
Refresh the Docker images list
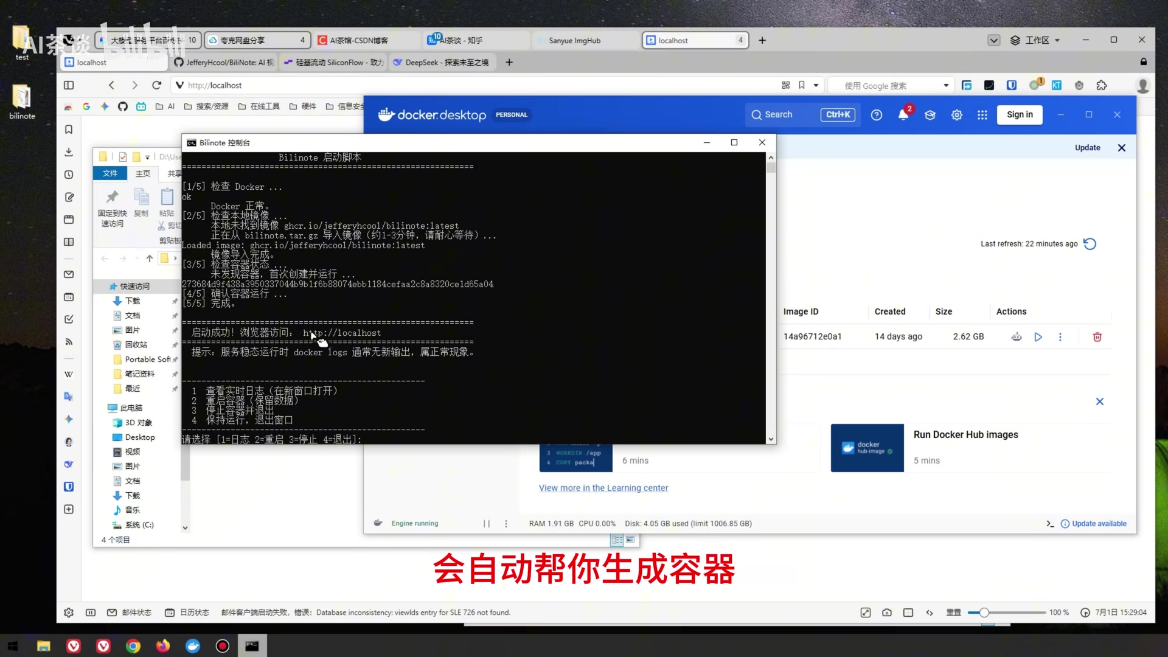coord(1090,244)
